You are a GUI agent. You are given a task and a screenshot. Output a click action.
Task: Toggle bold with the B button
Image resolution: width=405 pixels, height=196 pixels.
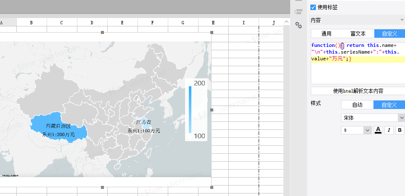pyautogui.click(x=400, y=130)
